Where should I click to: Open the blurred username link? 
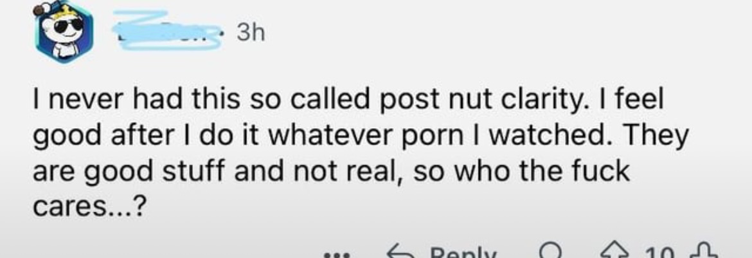click(166, 30)
